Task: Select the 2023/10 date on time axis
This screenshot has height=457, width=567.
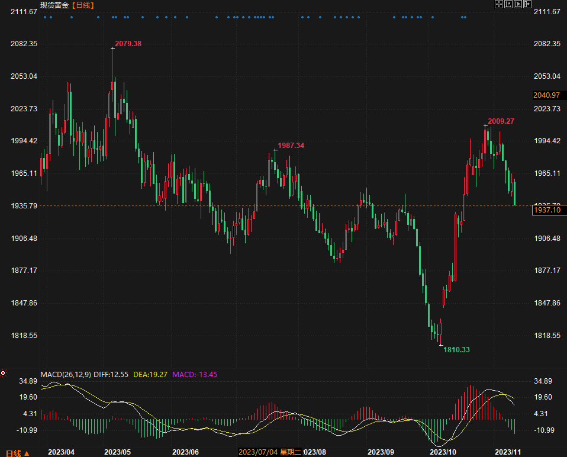Action: (x=443, y=452)
